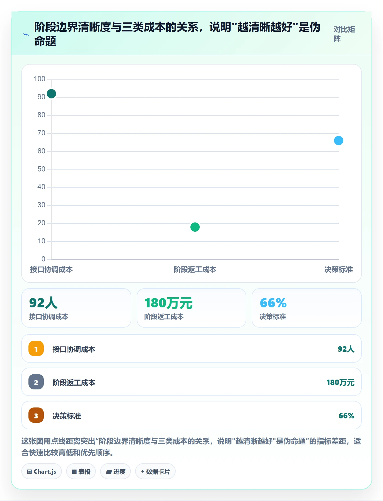Click the gray number 2 badge
Screen dimensions: 383x501
[36, 382]
